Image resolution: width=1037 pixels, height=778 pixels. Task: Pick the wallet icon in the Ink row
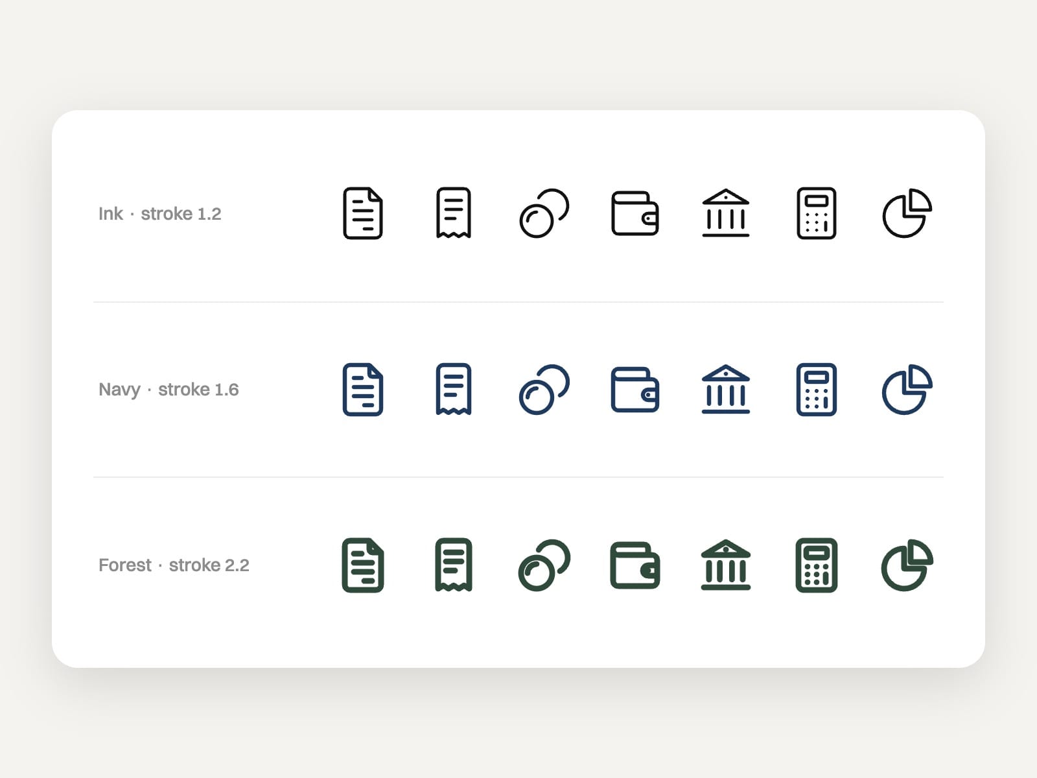tap(635, 213)
